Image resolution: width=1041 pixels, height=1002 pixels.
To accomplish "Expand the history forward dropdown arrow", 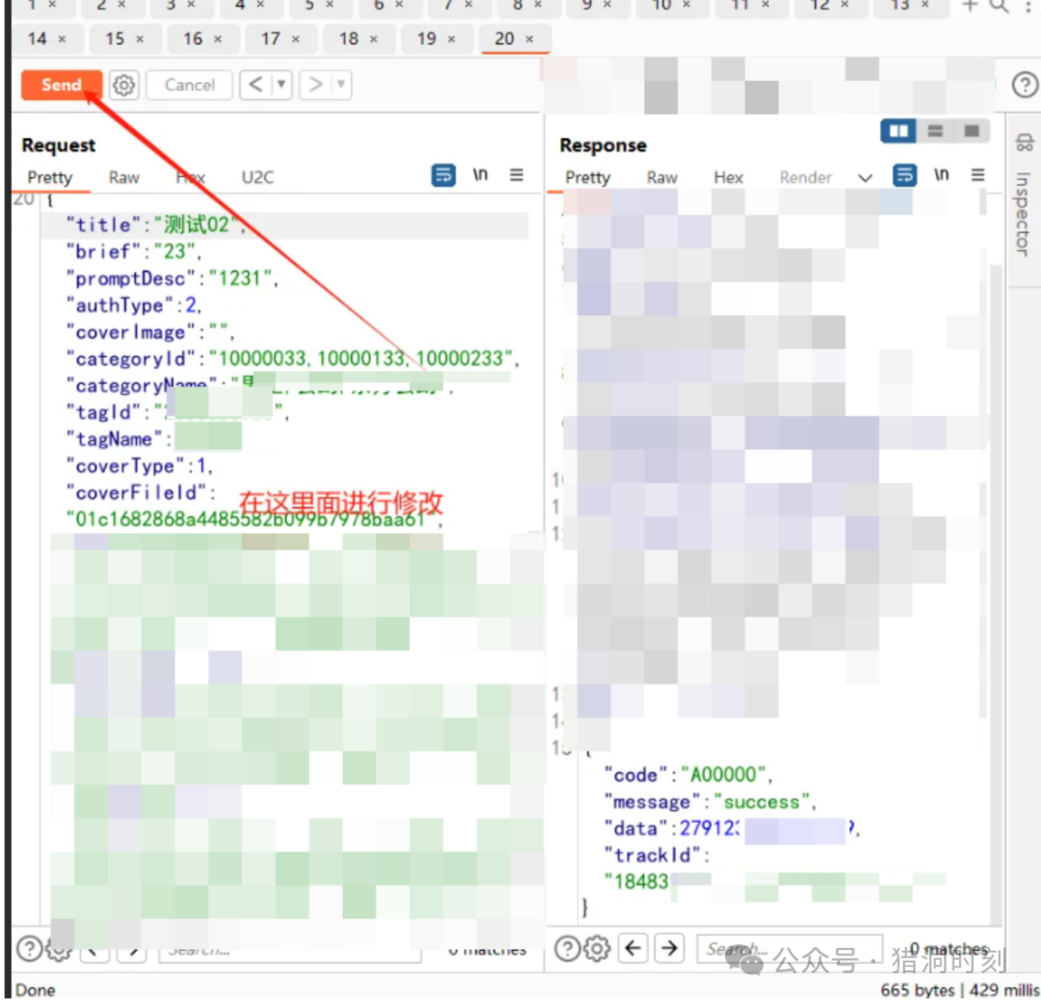I will pyautogui.click(x=340, y=85).
